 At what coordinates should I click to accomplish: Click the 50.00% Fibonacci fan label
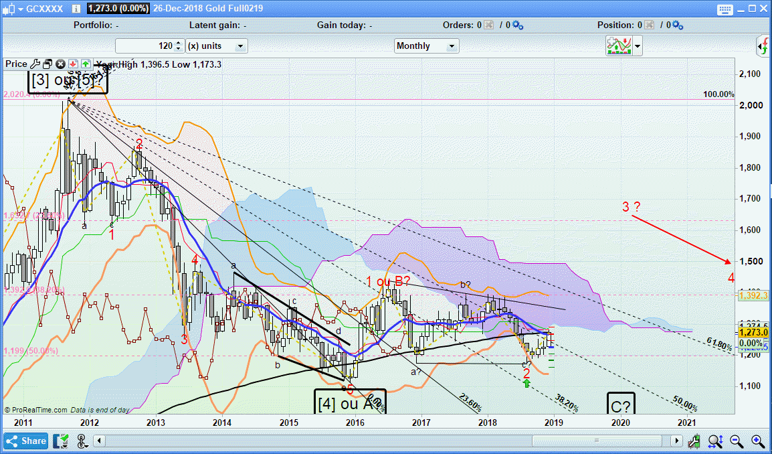pyautogui.click(x=684, y=404)
